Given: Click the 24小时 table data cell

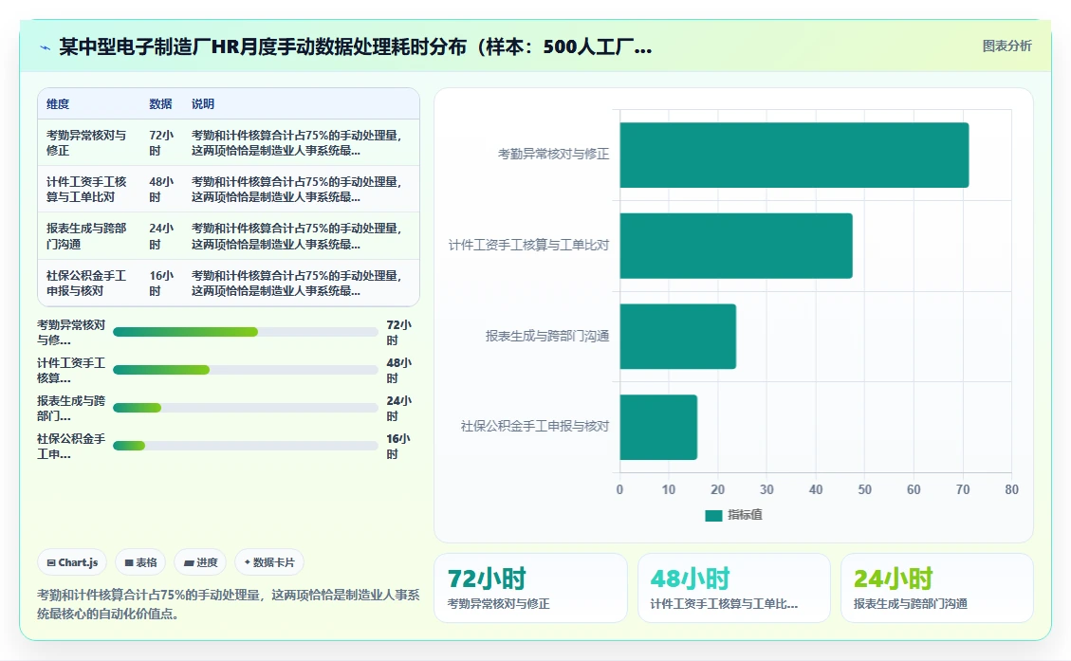Looking at the screenshot, I should (162, 236).
